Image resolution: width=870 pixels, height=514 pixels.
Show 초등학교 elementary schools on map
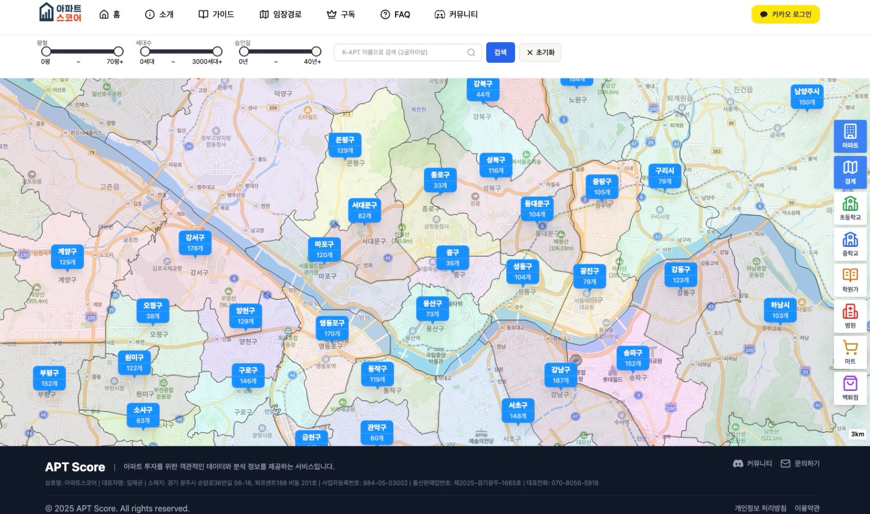(x=849, y=208)
